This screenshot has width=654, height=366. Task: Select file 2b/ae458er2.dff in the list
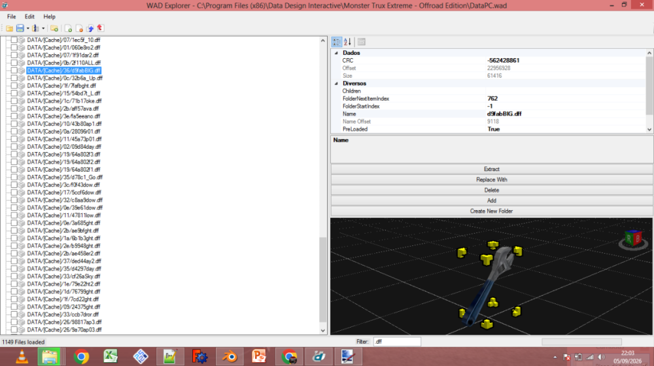click(63, 253)
